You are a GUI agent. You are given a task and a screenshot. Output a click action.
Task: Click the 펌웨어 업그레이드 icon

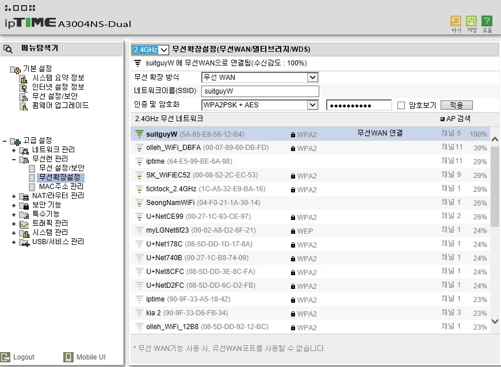[x=24, y=106]
